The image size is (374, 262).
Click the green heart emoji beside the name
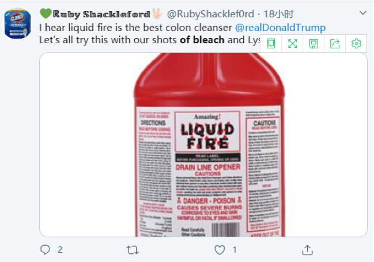pos(46,13)
